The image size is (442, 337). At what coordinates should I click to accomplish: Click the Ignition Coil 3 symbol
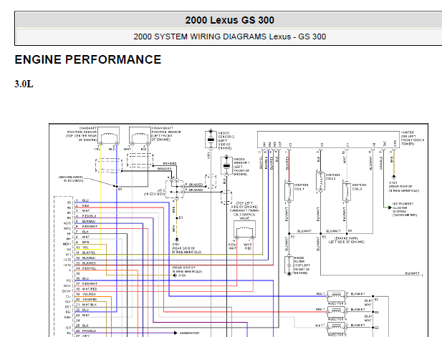point(347,192)
